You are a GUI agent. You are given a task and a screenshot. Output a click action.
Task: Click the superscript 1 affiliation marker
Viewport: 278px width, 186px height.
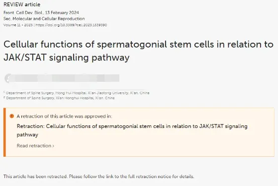[x=4, y=92]
